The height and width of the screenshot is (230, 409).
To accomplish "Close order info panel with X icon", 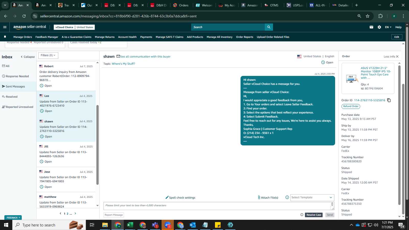I will tap(397, 56).
